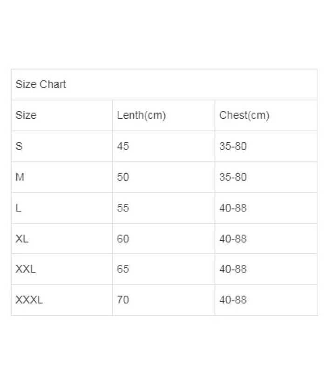326x383 pixels.
Task: Click the S size cell
Action: click(x=19, y=146)
